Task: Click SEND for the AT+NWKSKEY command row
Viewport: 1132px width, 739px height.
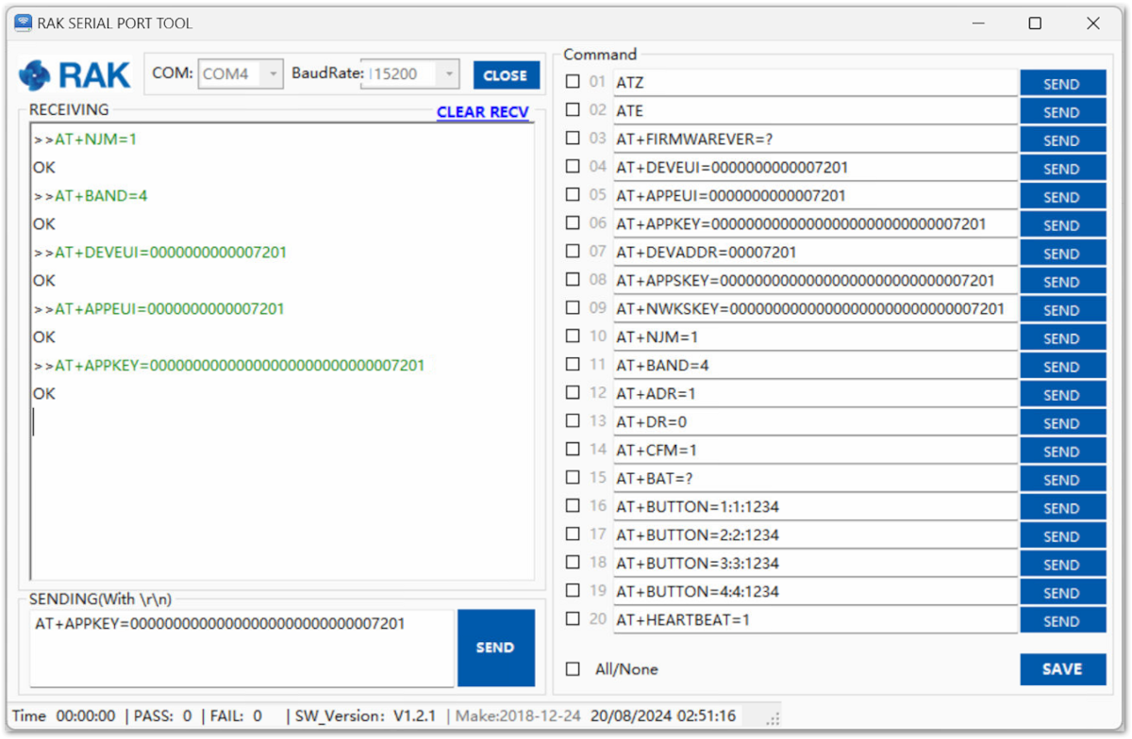Action: [1062, 310]
